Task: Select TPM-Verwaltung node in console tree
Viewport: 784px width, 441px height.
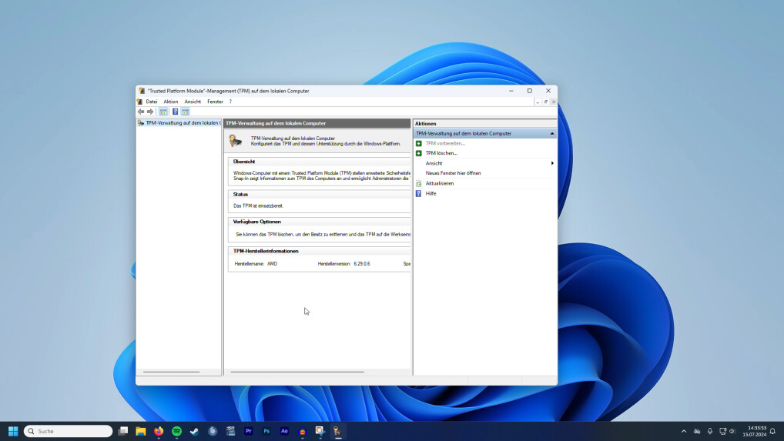Action: pyautogui.click(x=183, y=123)
